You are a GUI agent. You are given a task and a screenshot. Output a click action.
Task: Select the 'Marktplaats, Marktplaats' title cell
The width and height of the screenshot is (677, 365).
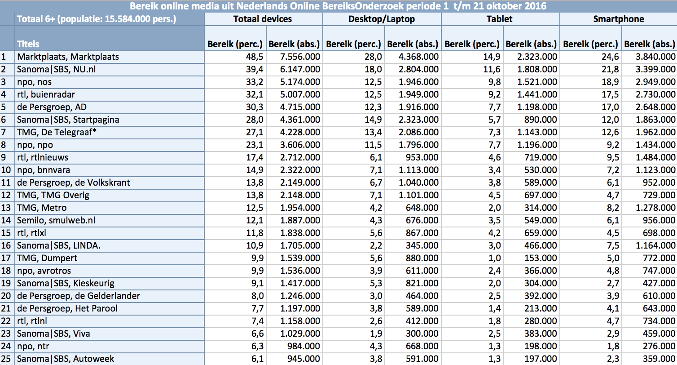tap(68, 57)
